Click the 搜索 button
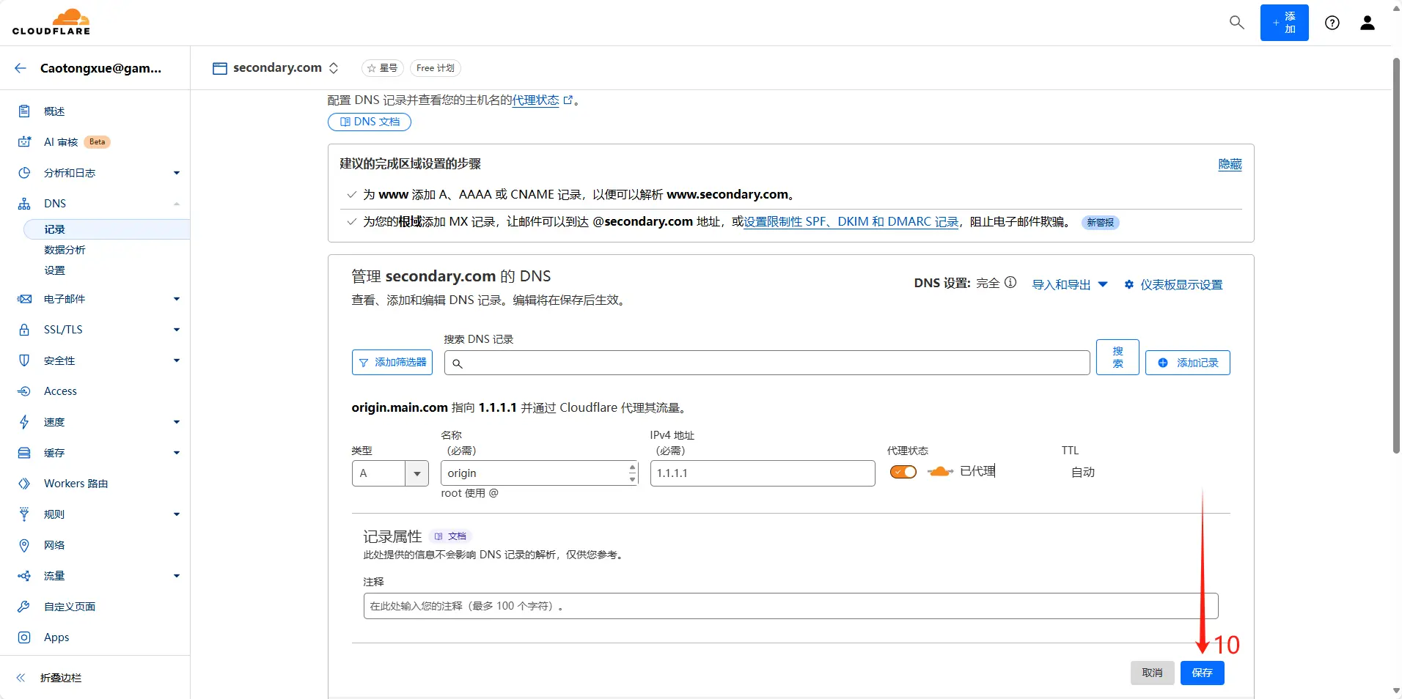1402x699 pixels. (x=1117, y=357)
